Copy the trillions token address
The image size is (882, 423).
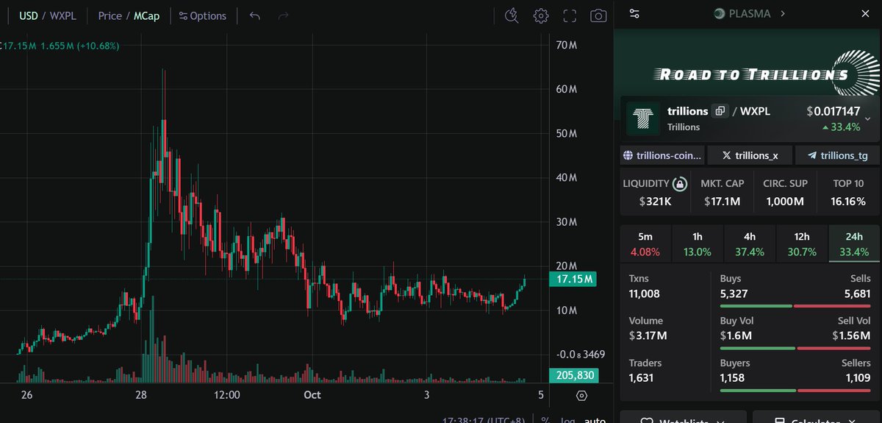(720, 111)
